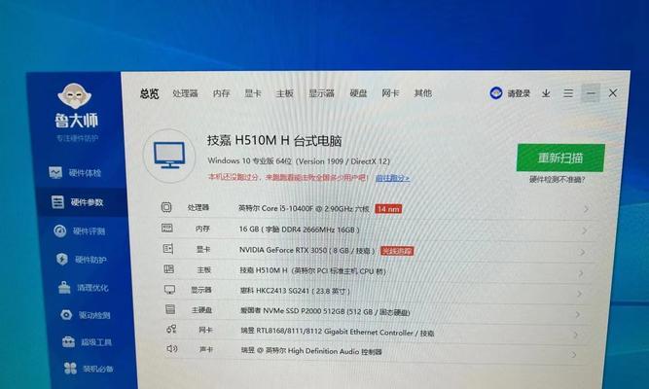Image resolution: width=649 pixels, height=389 pixels.
Task: Click the desktop computer monitor icon
Action: tap(169, 156)
